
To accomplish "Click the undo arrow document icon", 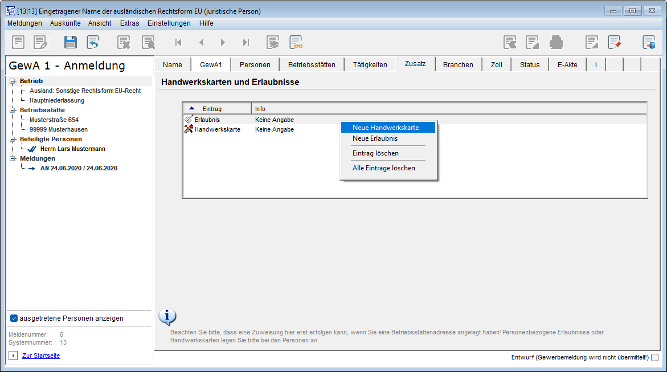I will 93,42.
